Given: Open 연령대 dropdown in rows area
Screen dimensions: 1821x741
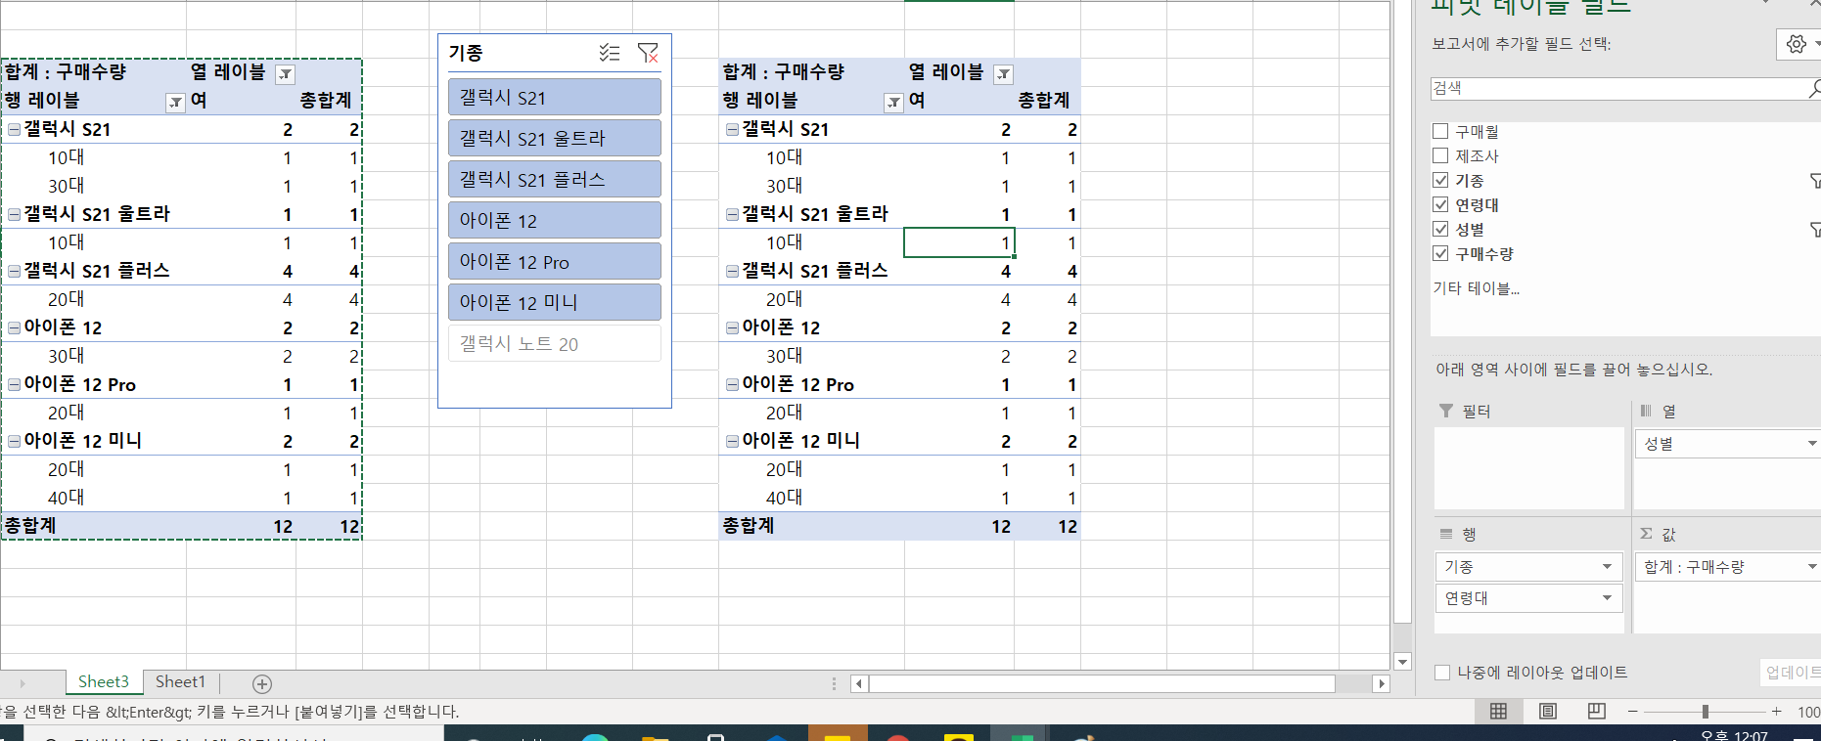Looking at the screenshot, I should click(1607, 598).
